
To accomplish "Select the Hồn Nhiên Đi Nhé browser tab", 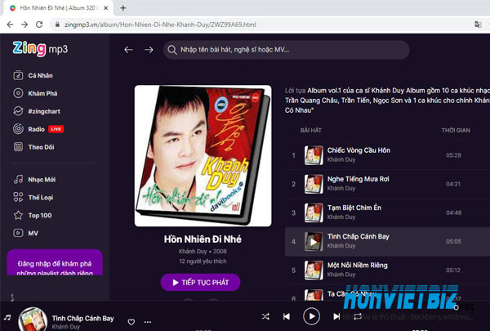I will pyautogui.click(x=59, y=8).
